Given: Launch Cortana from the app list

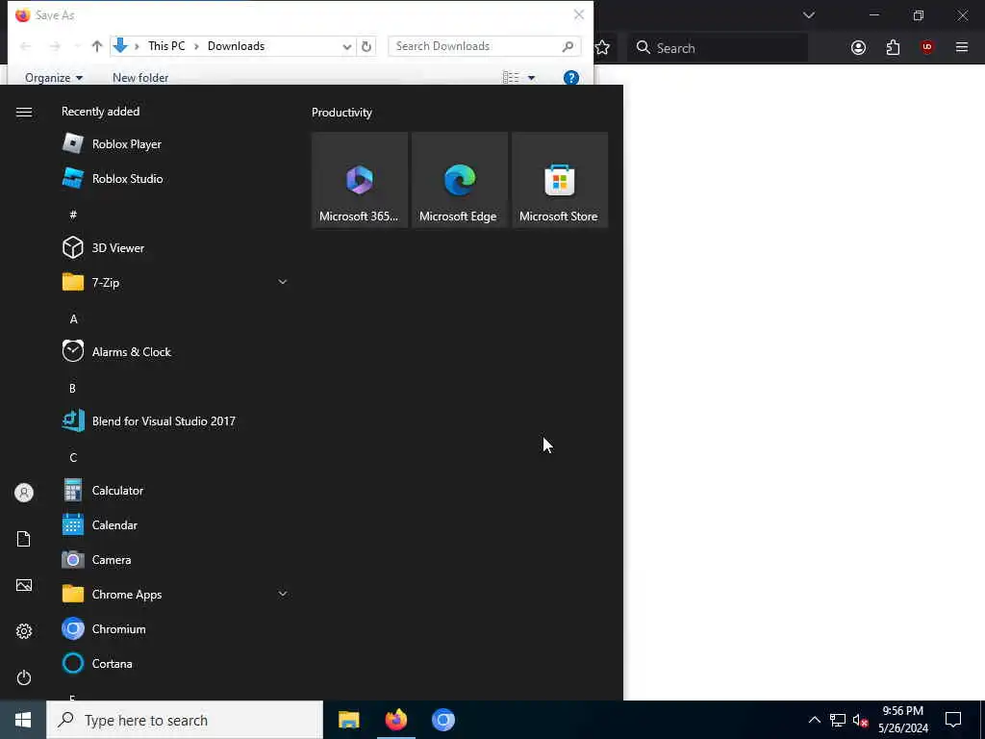Looking at the screenshot, I should [174, 663].
